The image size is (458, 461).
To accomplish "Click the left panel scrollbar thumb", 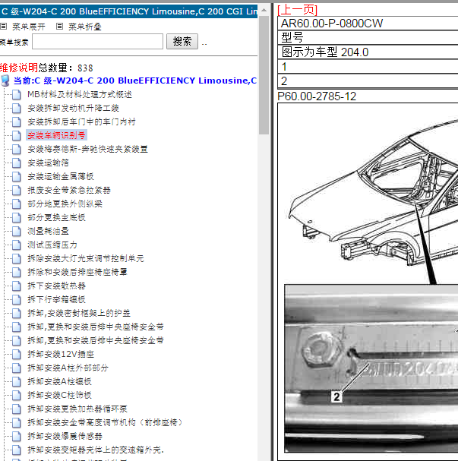I will coord(264,75).
